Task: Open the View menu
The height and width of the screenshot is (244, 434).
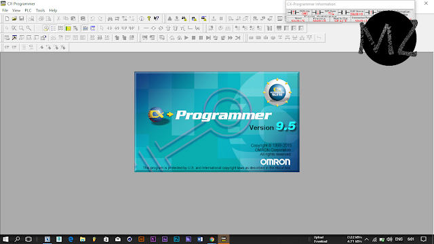Action: 16,10
